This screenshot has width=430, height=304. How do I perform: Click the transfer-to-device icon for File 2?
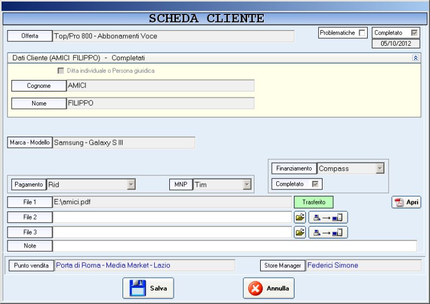(328, 217)
